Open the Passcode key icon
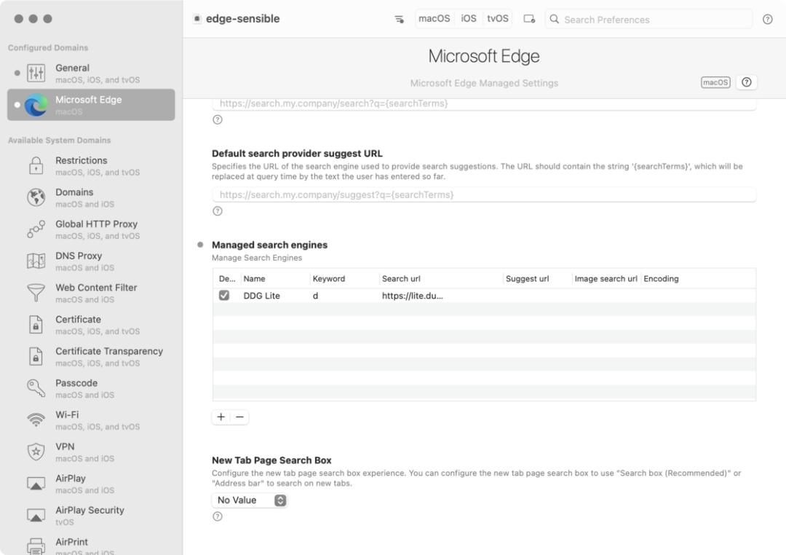 pyautogui.click(x=36, y=388)
